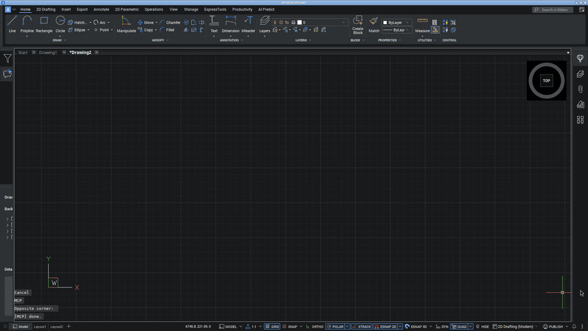Viewport: 588px width, 331px height.
Task: Select the Fillet tool
Action: tap(167, 30)
